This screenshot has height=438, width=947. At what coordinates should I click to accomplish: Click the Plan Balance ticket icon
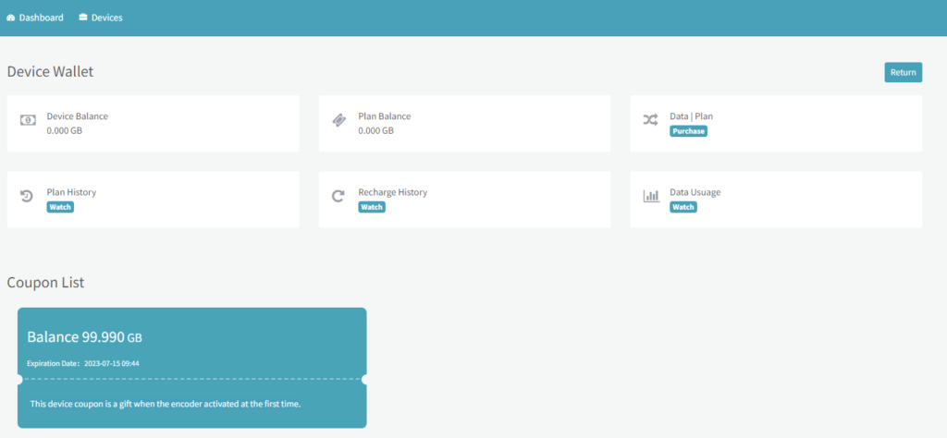click(339, 120)
